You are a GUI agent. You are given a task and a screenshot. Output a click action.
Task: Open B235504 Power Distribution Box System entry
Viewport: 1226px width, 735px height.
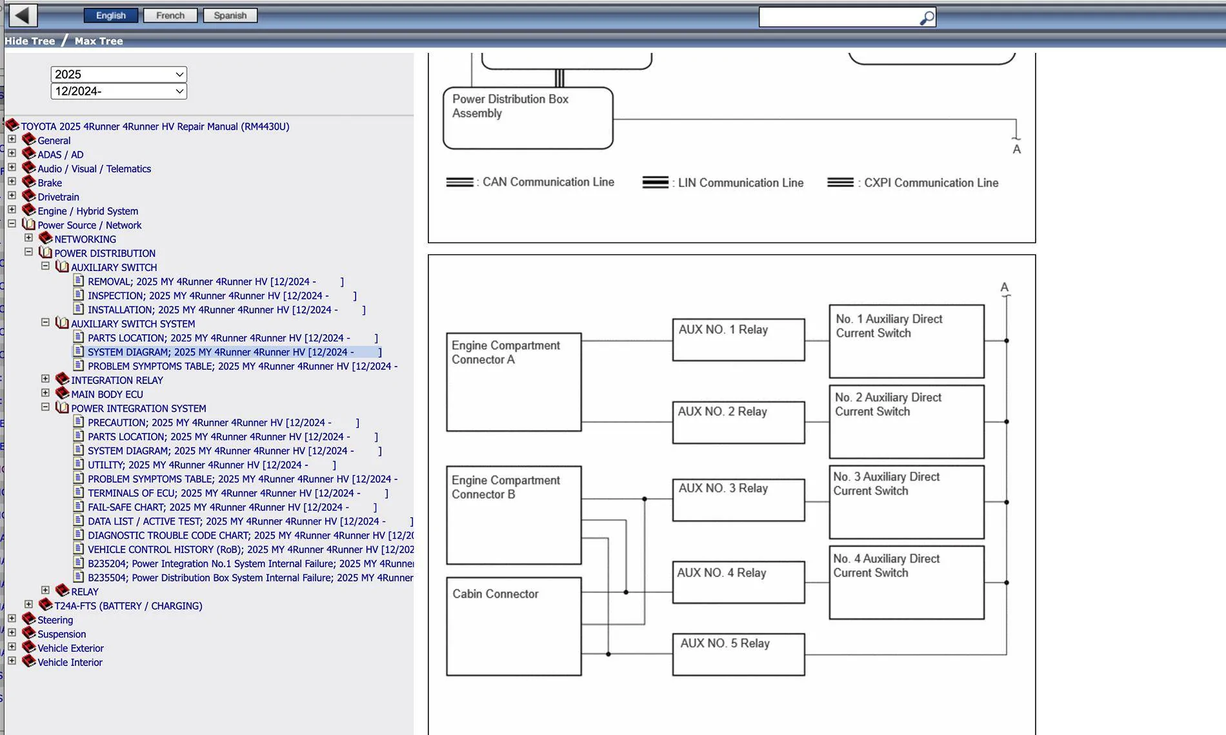click(250, 578)
